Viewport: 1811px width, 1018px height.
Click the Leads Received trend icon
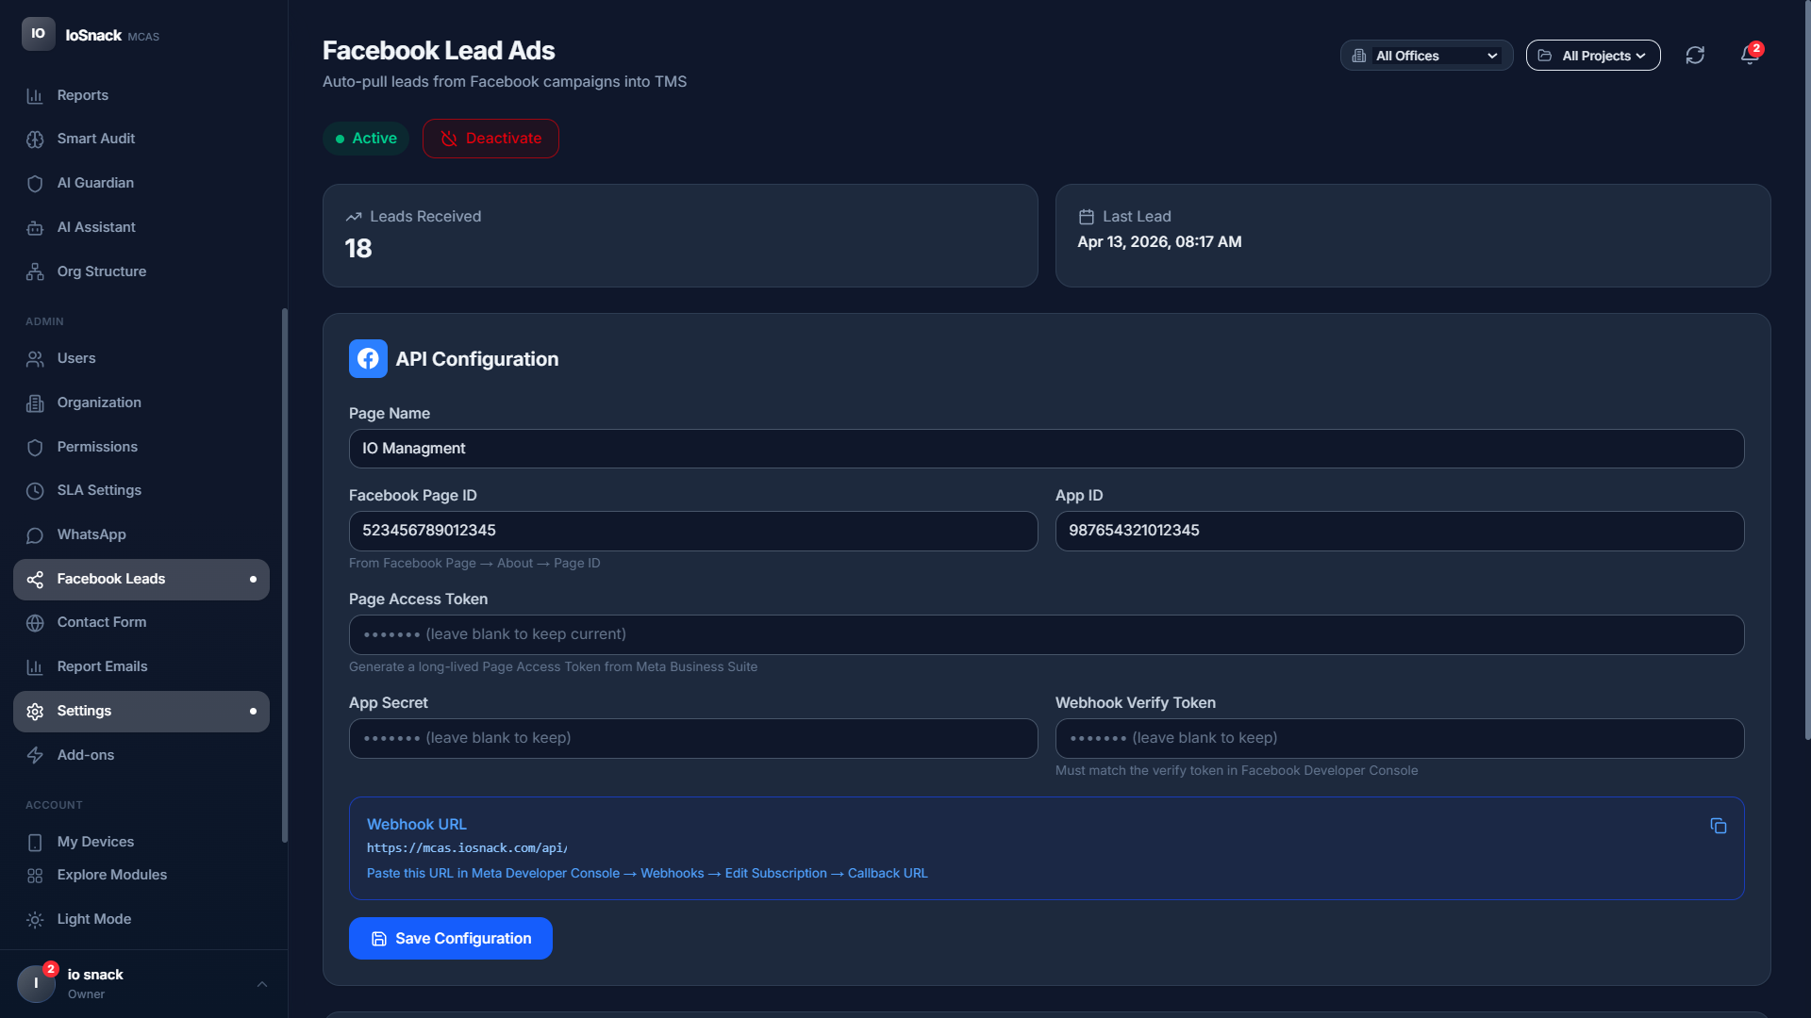[354, 217]
